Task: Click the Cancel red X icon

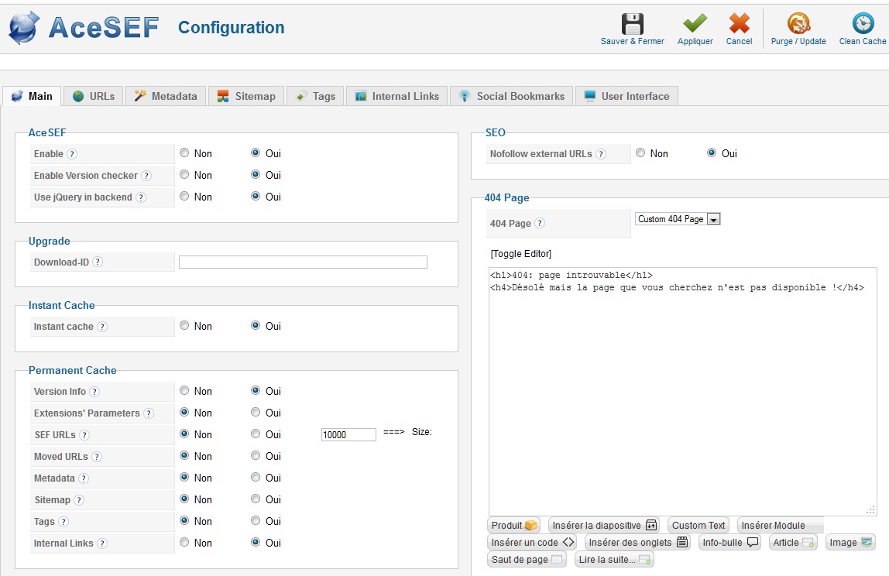Action: pyautogui.click(x=739, y=24)
